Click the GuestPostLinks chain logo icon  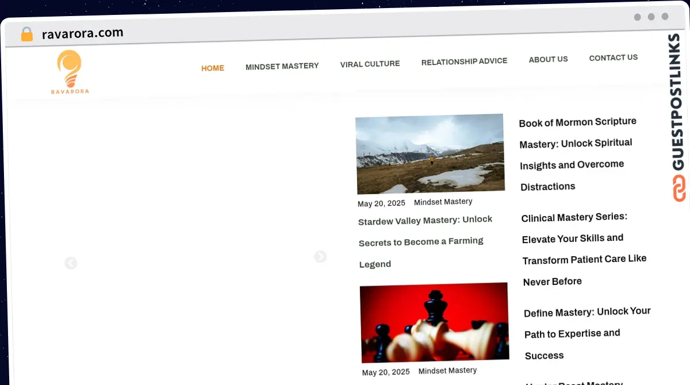pos(680,188)
